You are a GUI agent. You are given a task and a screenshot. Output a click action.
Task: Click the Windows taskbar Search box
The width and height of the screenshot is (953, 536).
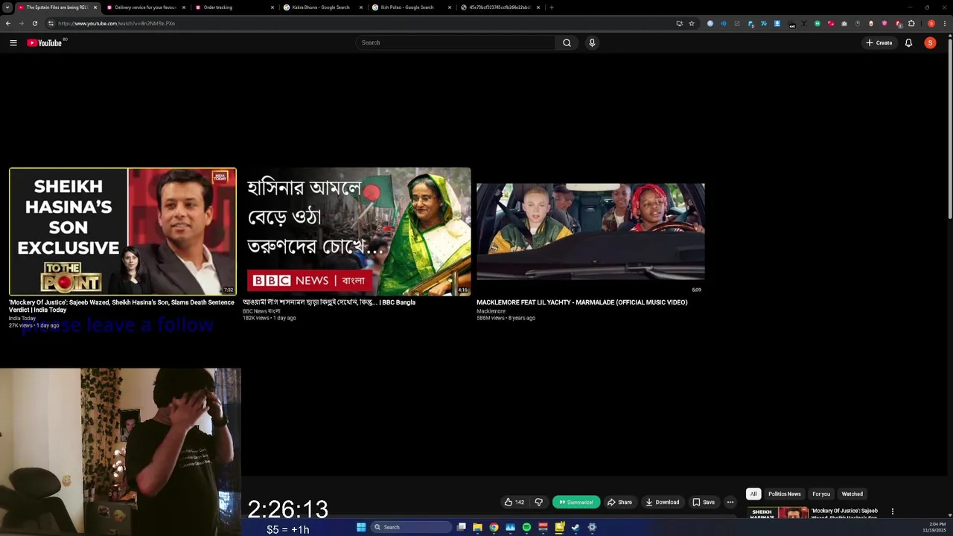(x=412, y=527)
